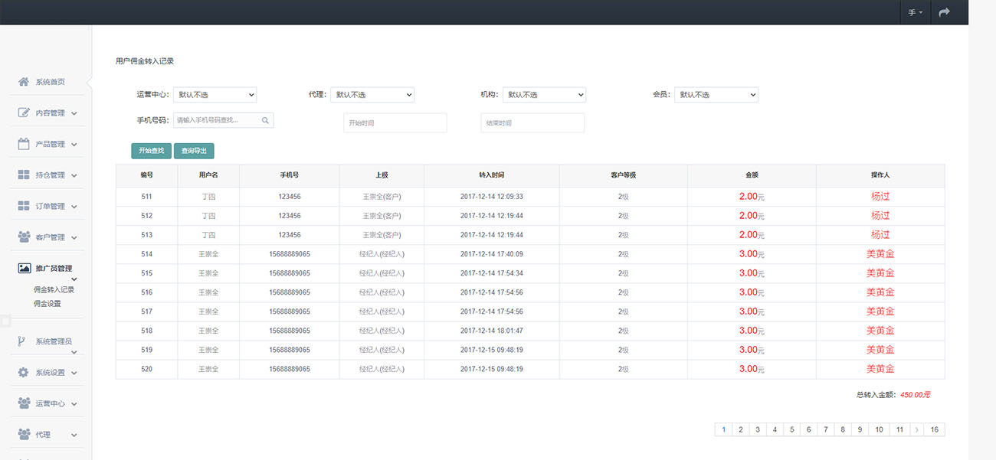Jump to last page 16

point(935,430)
